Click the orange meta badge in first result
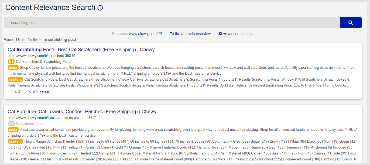The height and width of the screenshot is (165, 370). point(13,67)
